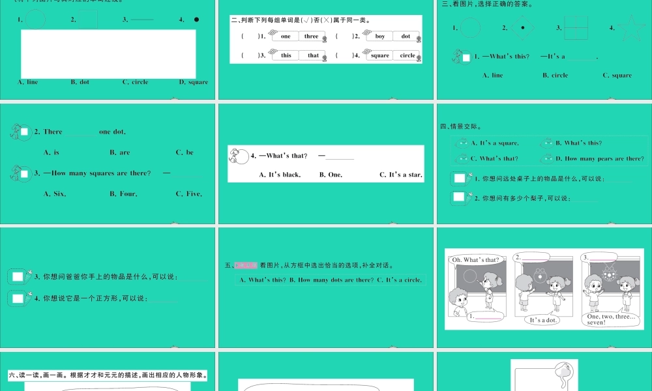The width and height of the screenshot is (652, 391).
Task: Click the answer box for '—What's this?' question
Action: [466, 58]
